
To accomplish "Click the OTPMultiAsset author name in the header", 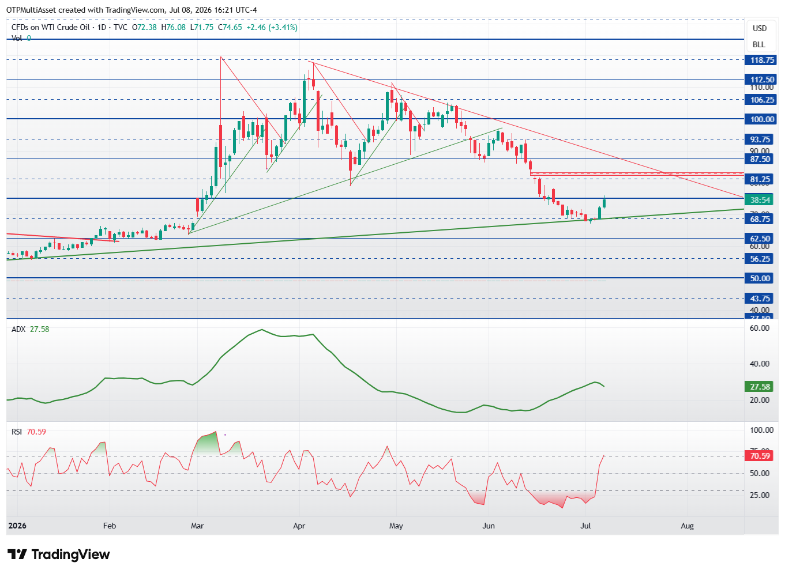I will click(x=31, y=10).
